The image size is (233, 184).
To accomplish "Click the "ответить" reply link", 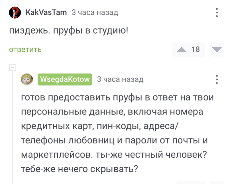I will click(25, 50).
